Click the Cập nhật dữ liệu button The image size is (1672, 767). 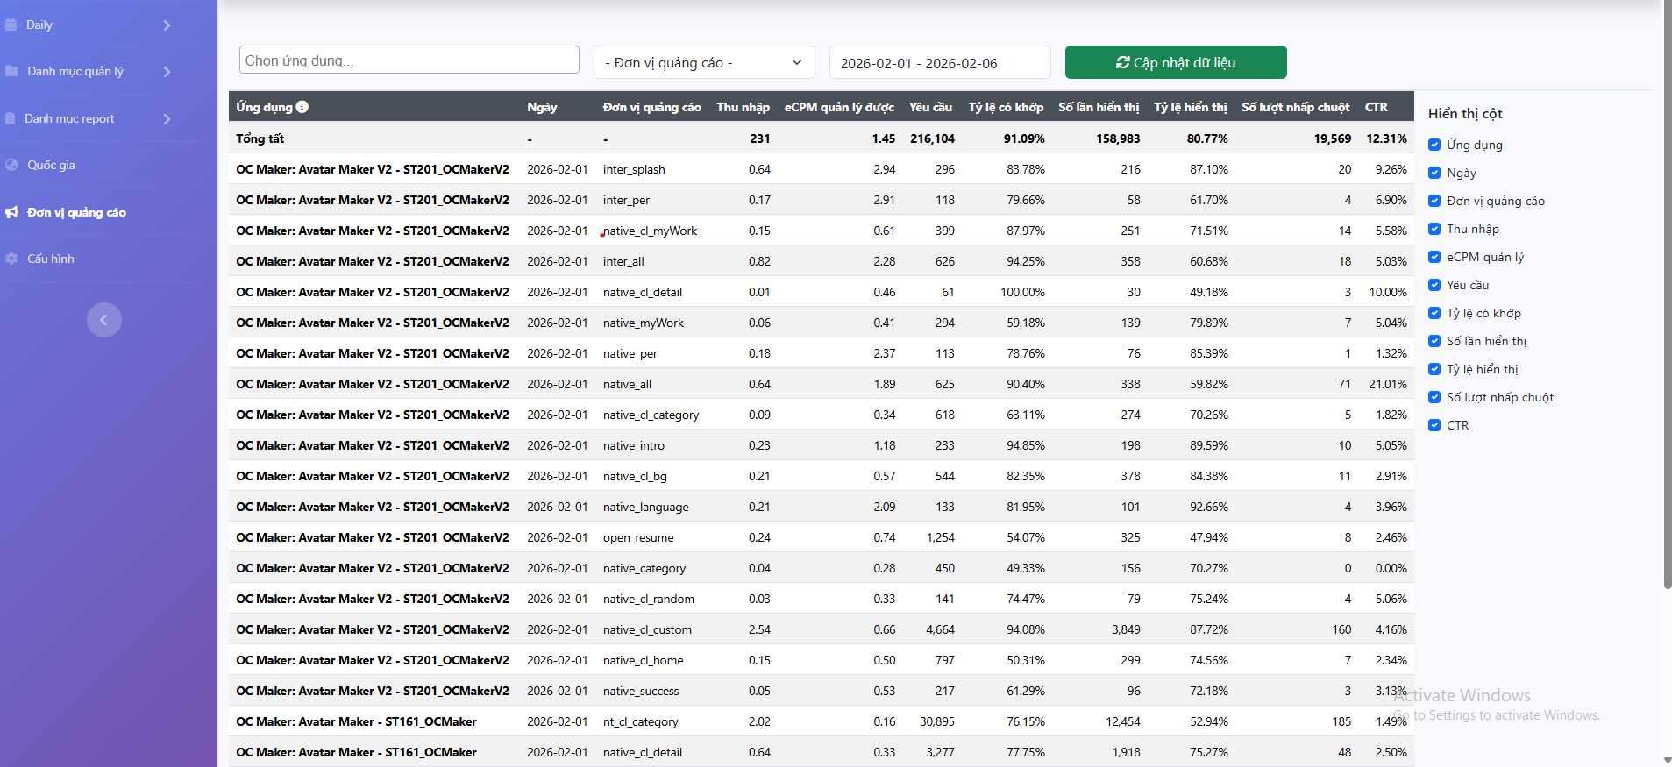pyautogui.click(x=1175, y=62)
